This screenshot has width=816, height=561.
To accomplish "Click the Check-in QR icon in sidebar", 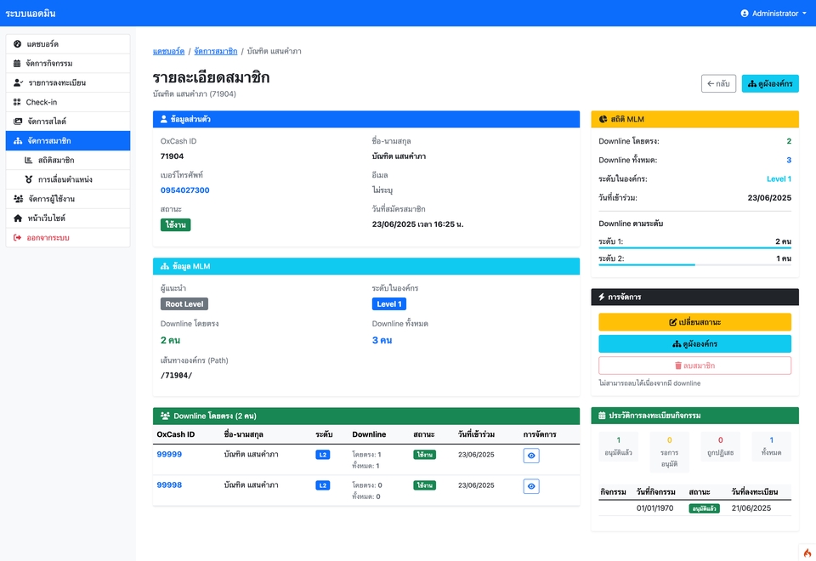I will point(18,102).
